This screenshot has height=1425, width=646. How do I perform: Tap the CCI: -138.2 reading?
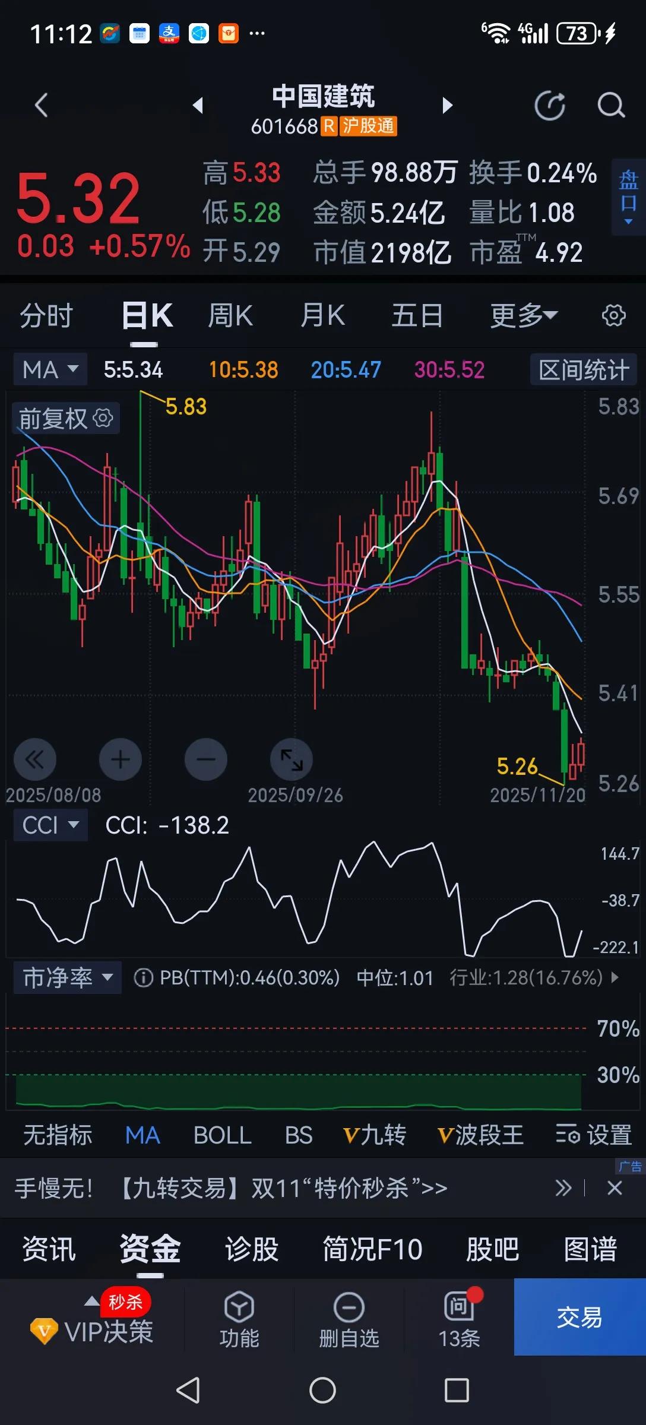tap(167, 825)
